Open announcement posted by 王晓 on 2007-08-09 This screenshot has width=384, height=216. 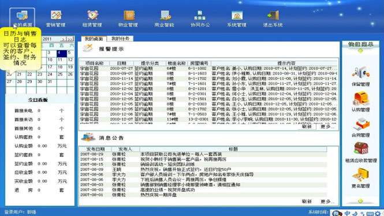click(203, 169)
